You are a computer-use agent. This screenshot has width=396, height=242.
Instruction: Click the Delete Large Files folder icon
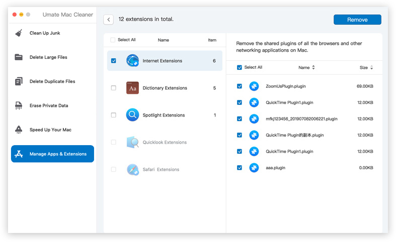pos(19,57)
